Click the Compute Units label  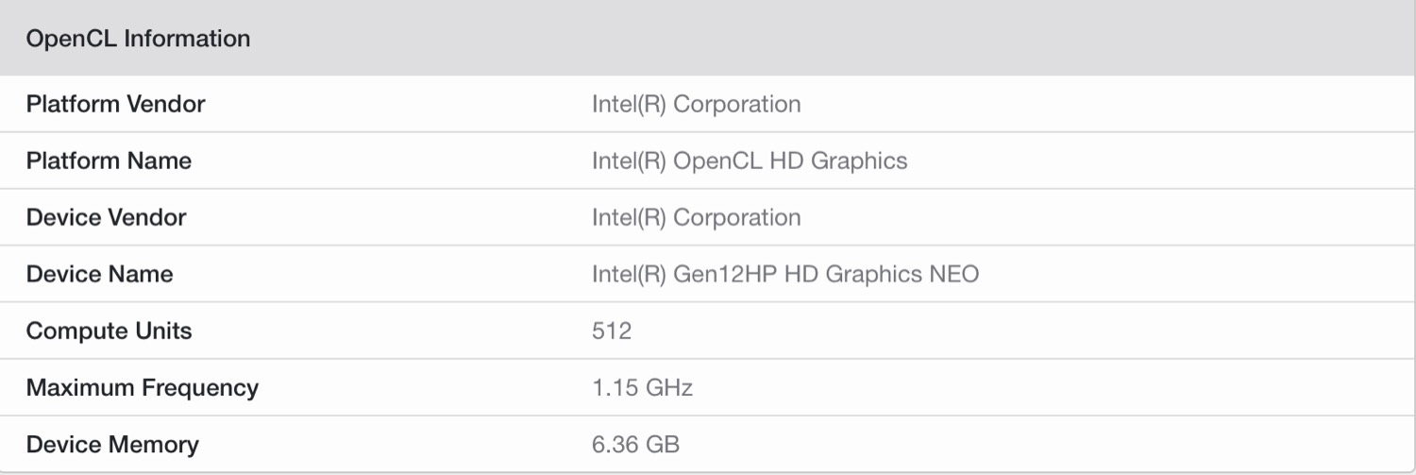(x=109, y=331)
